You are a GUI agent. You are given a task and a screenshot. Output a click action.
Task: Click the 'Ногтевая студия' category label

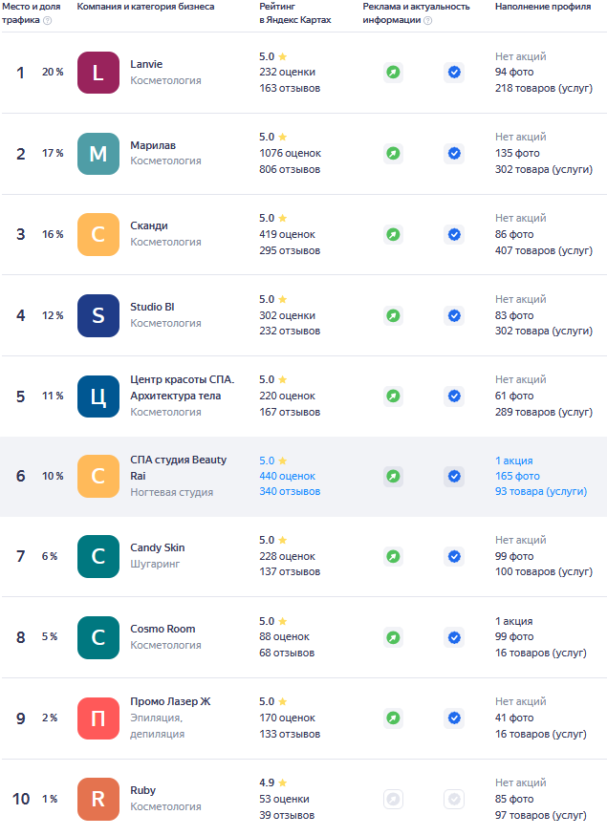(172, 493)
